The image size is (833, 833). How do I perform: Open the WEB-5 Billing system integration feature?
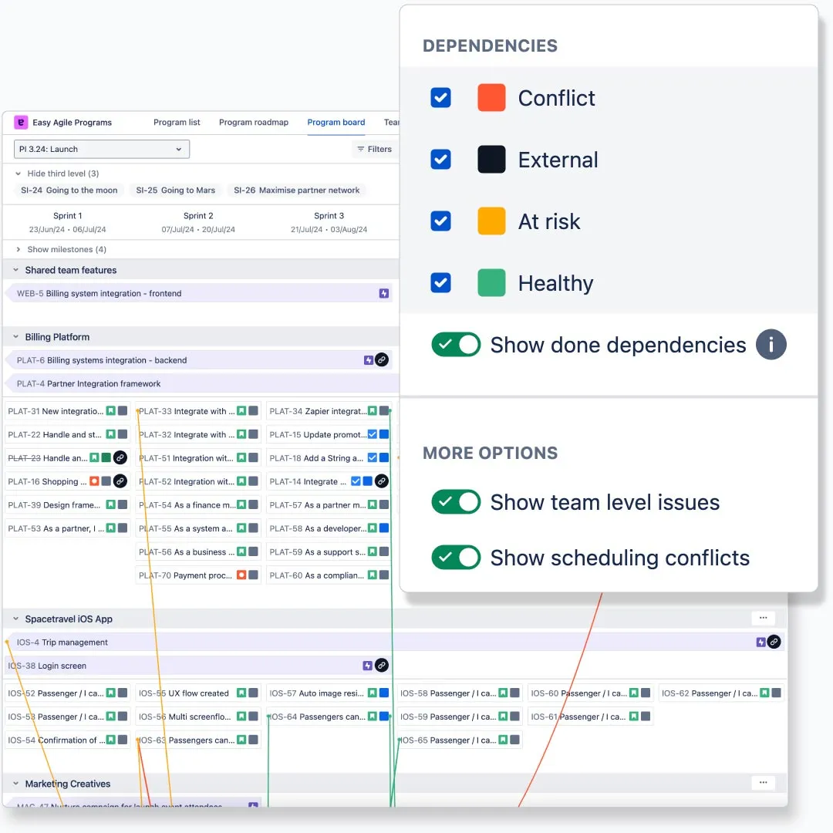199,293
